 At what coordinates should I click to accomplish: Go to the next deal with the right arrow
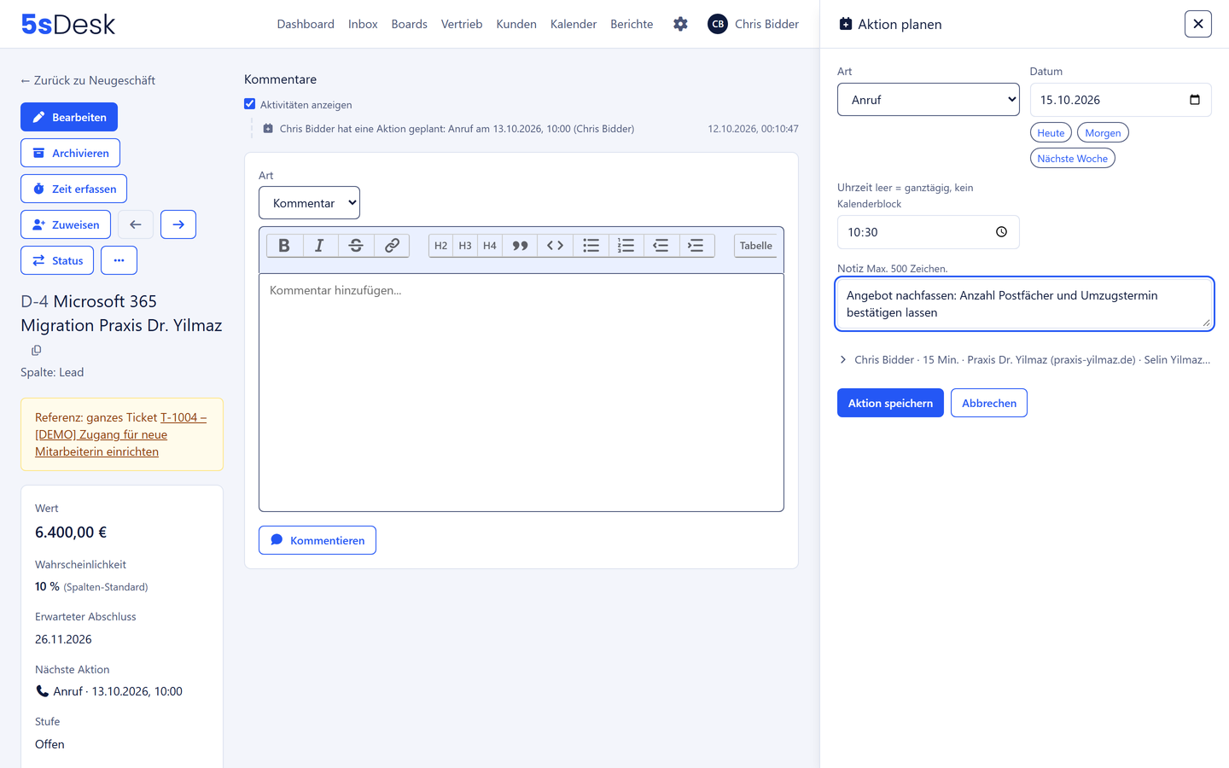[178, 224]
